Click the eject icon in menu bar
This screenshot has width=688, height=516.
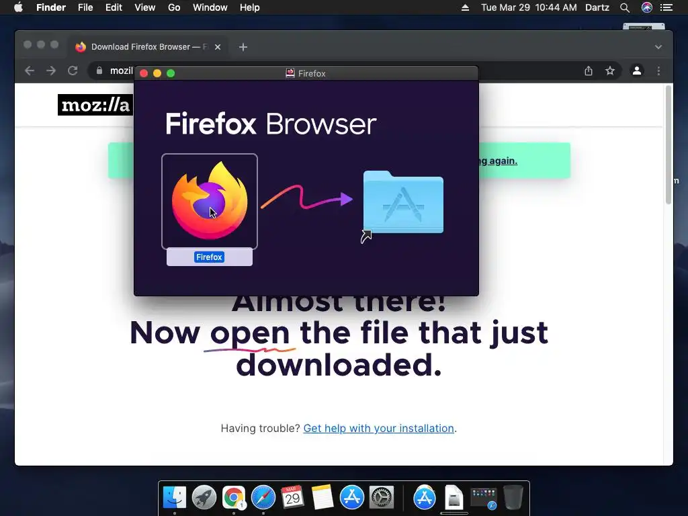[465, 7]
